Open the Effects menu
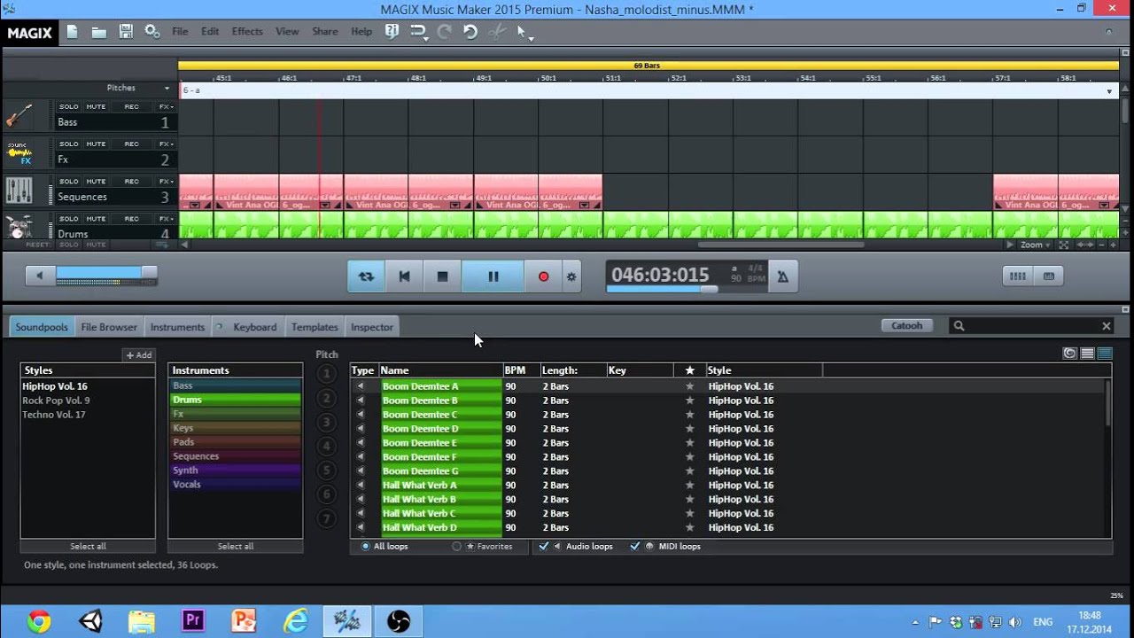The width and height of the screenshot is (1134, 638). pyautogui.click(x=247, y=31)
